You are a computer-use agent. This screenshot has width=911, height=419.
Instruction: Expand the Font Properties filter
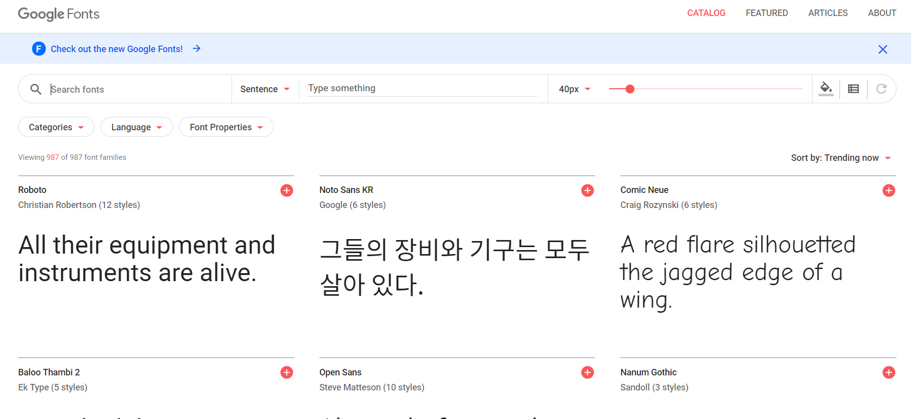pos(226,127)
